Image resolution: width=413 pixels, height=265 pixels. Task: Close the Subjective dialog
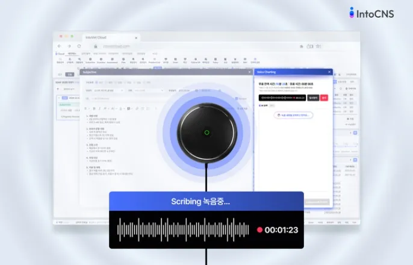tap(249, 72)
